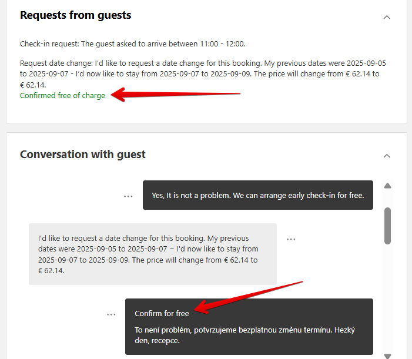Collapse the Conversation with guest section
This screenshot has width=412, height=359.
[387, 156]
